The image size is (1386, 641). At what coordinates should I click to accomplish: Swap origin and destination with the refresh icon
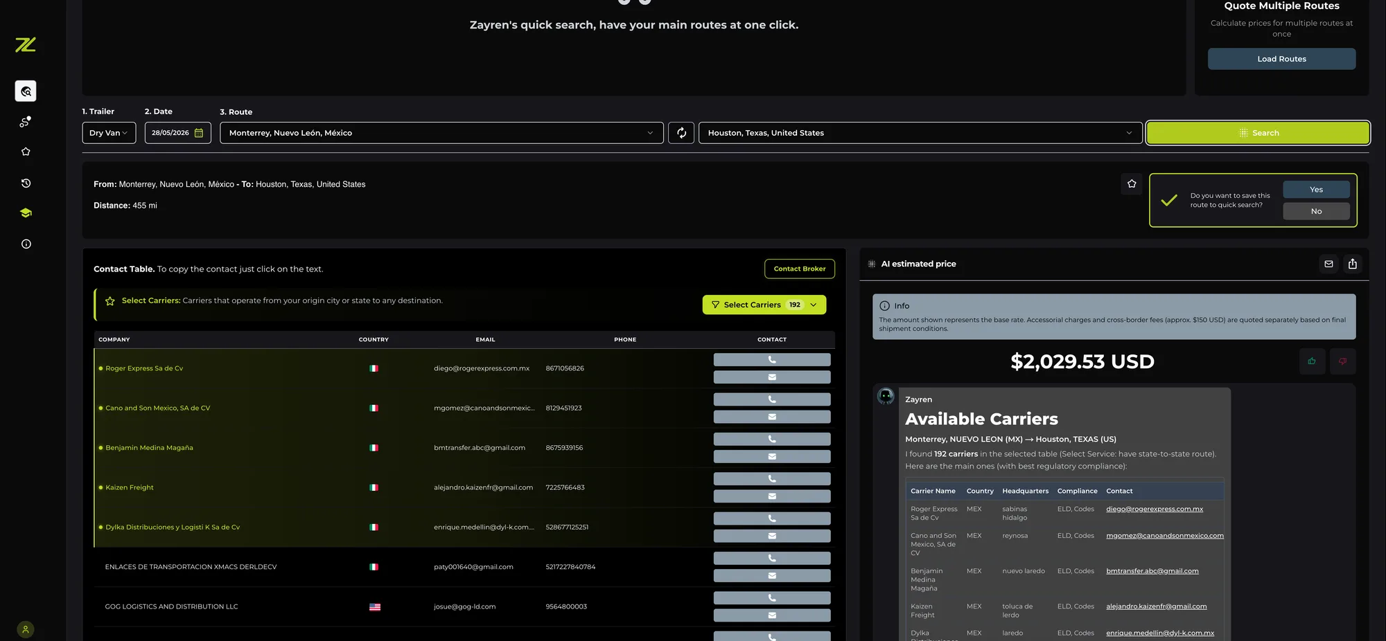point(681,133)
